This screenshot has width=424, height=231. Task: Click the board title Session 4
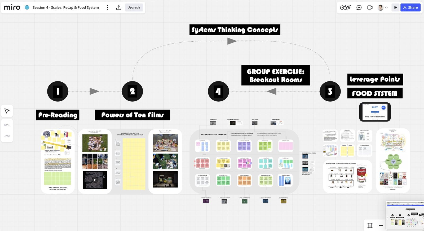pos(66,7)
